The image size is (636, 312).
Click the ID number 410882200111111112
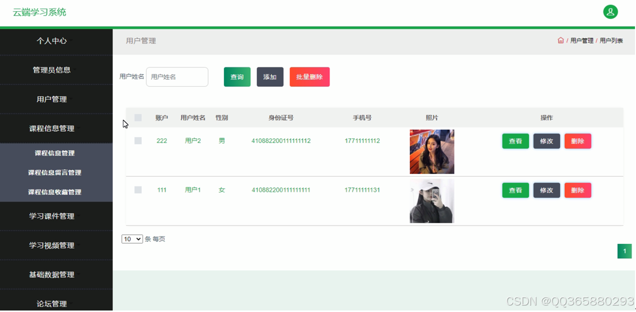281,141
